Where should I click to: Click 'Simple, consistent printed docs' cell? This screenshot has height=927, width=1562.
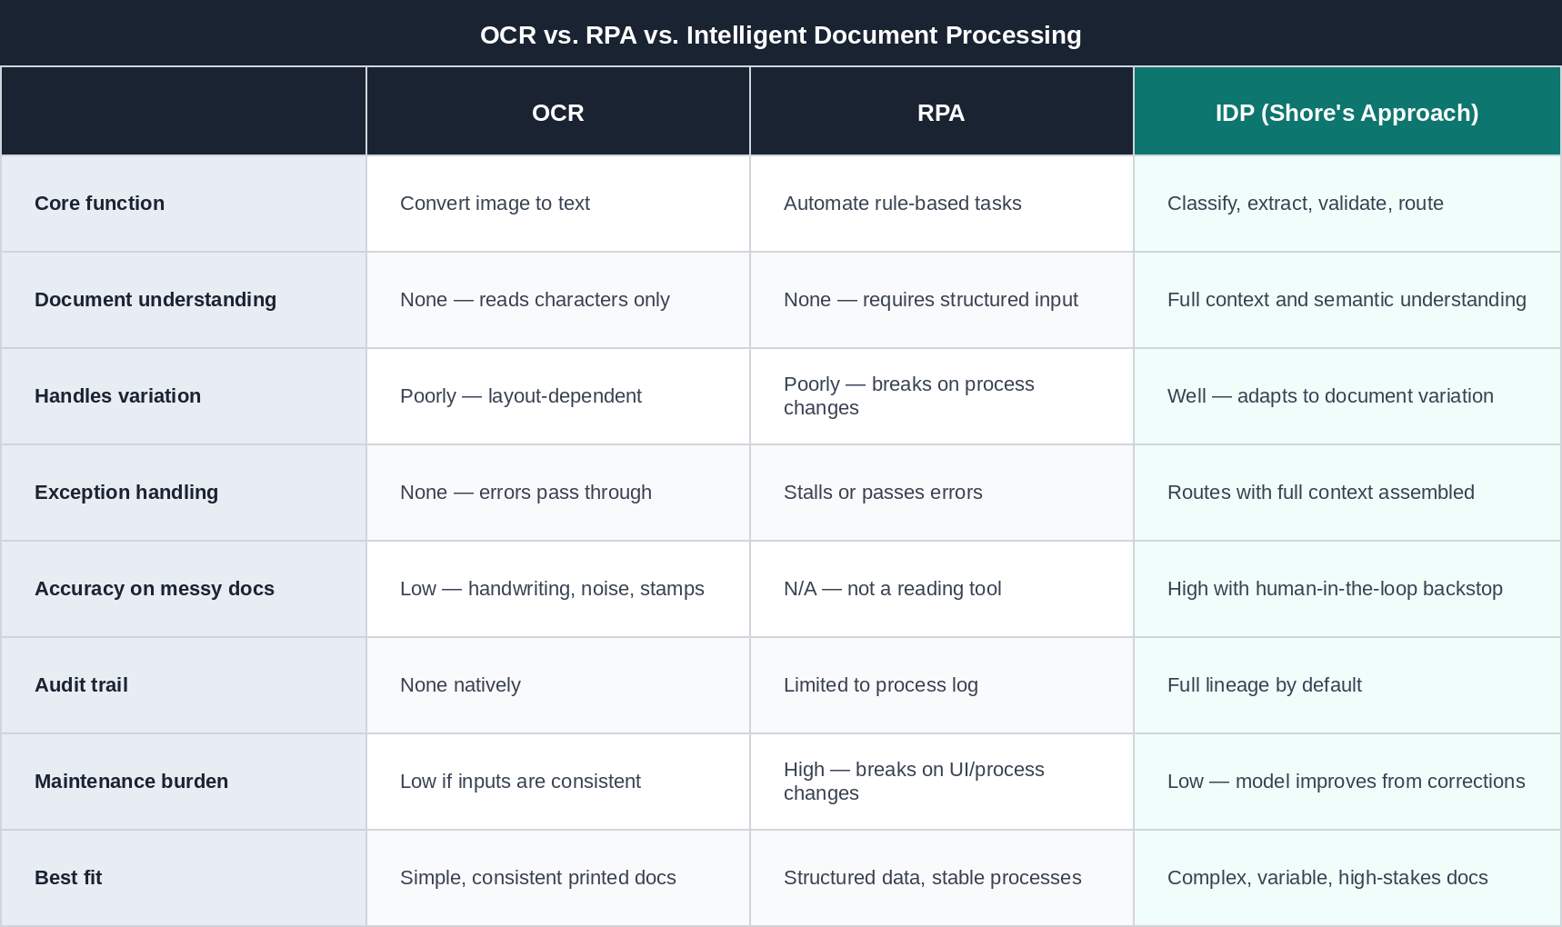point(558,878)
